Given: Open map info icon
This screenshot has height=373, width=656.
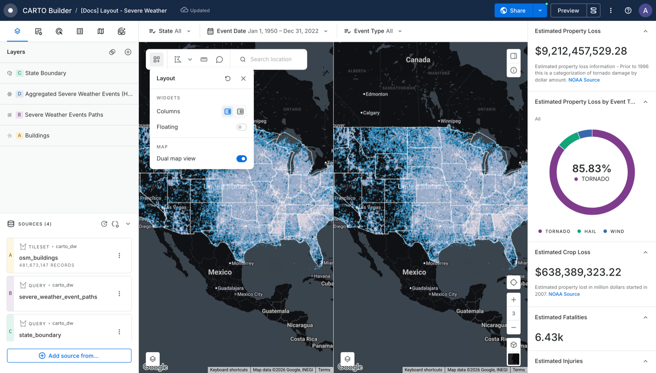Looking at the screenshot, I should pos(514,70).
